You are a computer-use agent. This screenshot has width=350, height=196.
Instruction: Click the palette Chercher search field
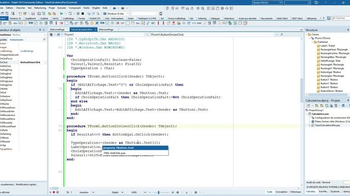(x=341, y=18)
